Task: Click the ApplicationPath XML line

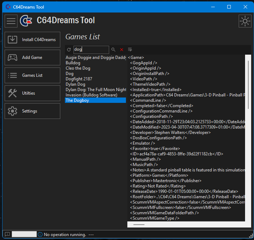Action: pyautogui.click(x=187, y=95)
